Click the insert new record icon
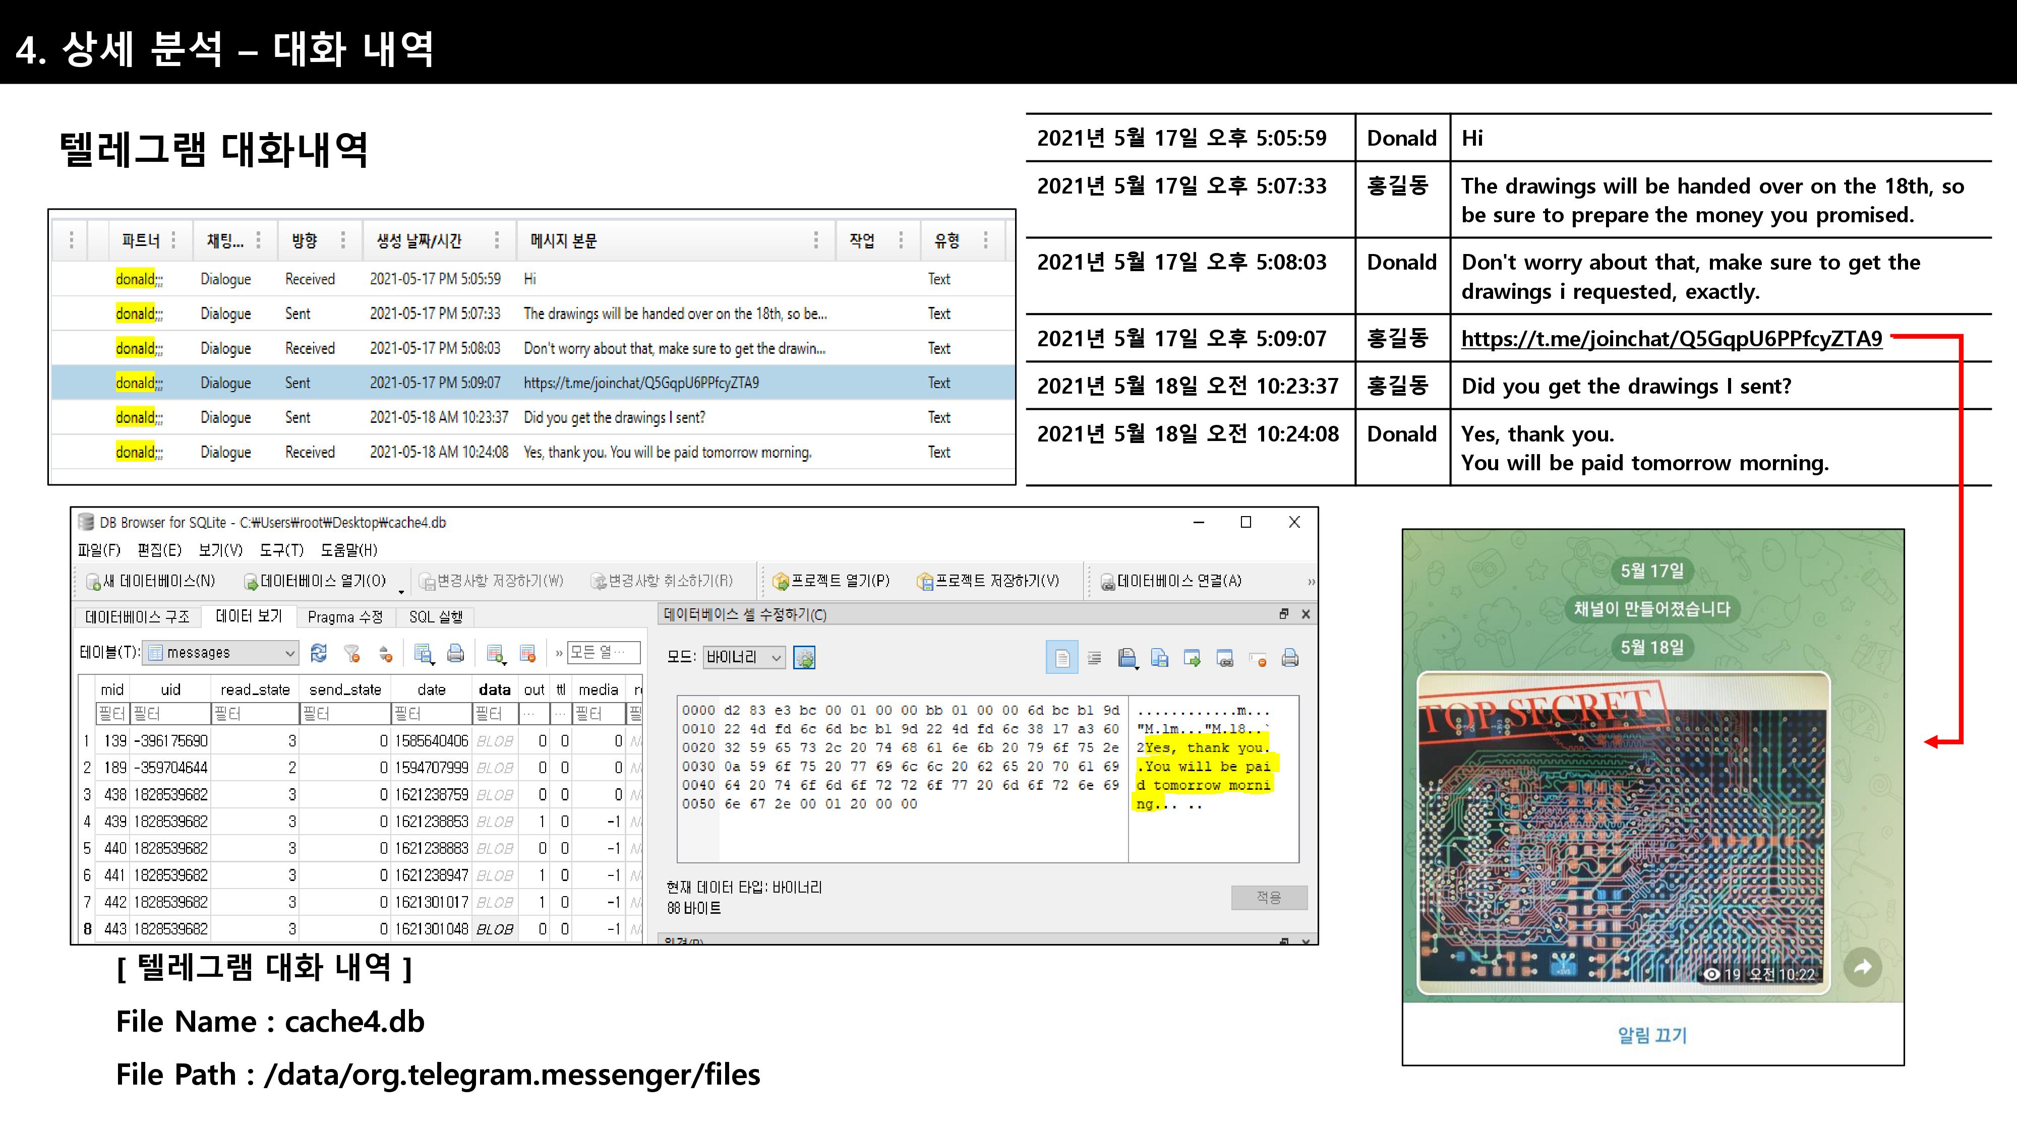 tap(495, 653)
